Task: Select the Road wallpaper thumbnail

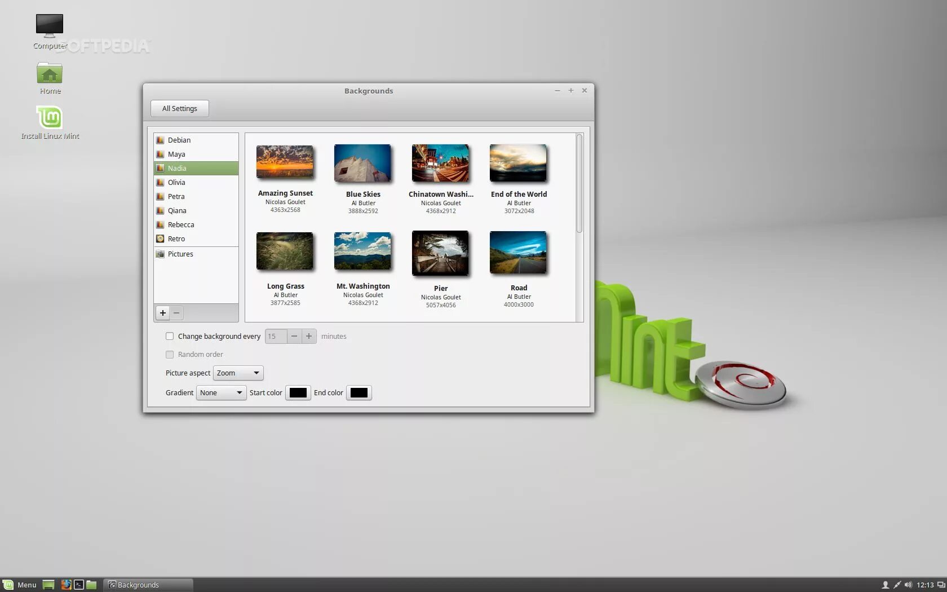Action: (x=518, y=253)
